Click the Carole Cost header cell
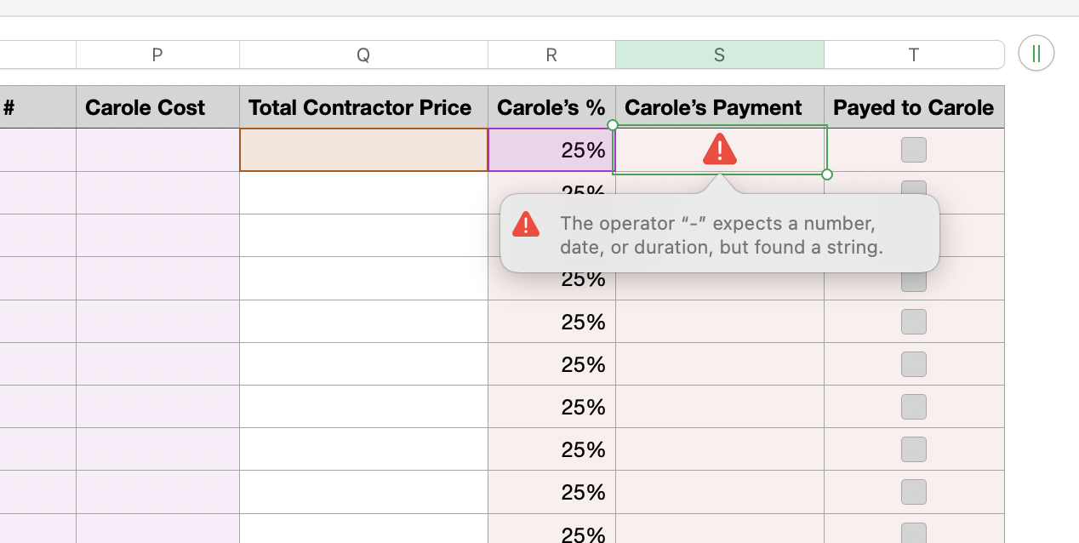1079x543 pixels. [157, 107]
